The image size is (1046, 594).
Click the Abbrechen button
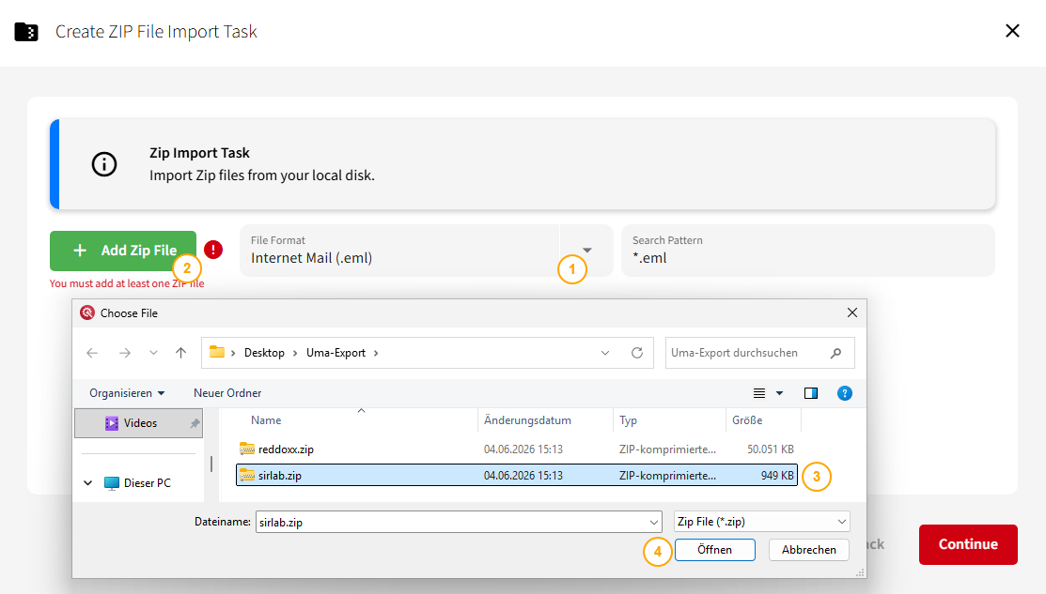pyautogui.click(x=808, y=550)
